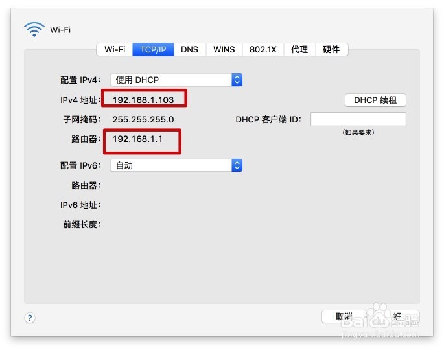Image resolution: width=444 pixels, height=350 pixels.
Task: Click the Wi-Fi title text
Action: (60, 30)
